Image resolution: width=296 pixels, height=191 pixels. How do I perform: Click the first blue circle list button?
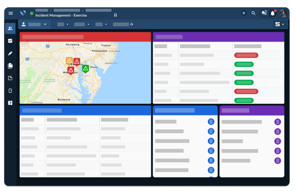pos(211,122)
